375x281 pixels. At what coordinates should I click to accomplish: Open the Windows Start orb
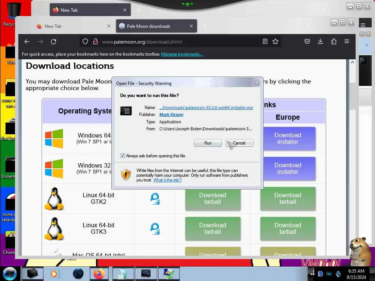point(10,274)
